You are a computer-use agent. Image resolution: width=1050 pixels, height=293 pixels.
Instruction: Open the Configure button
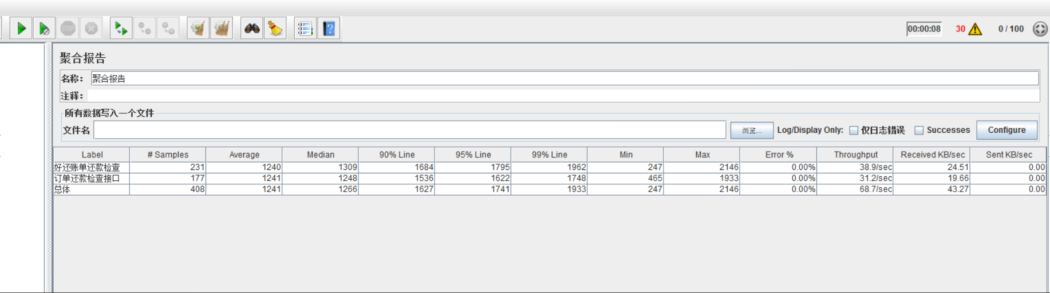1006,130
